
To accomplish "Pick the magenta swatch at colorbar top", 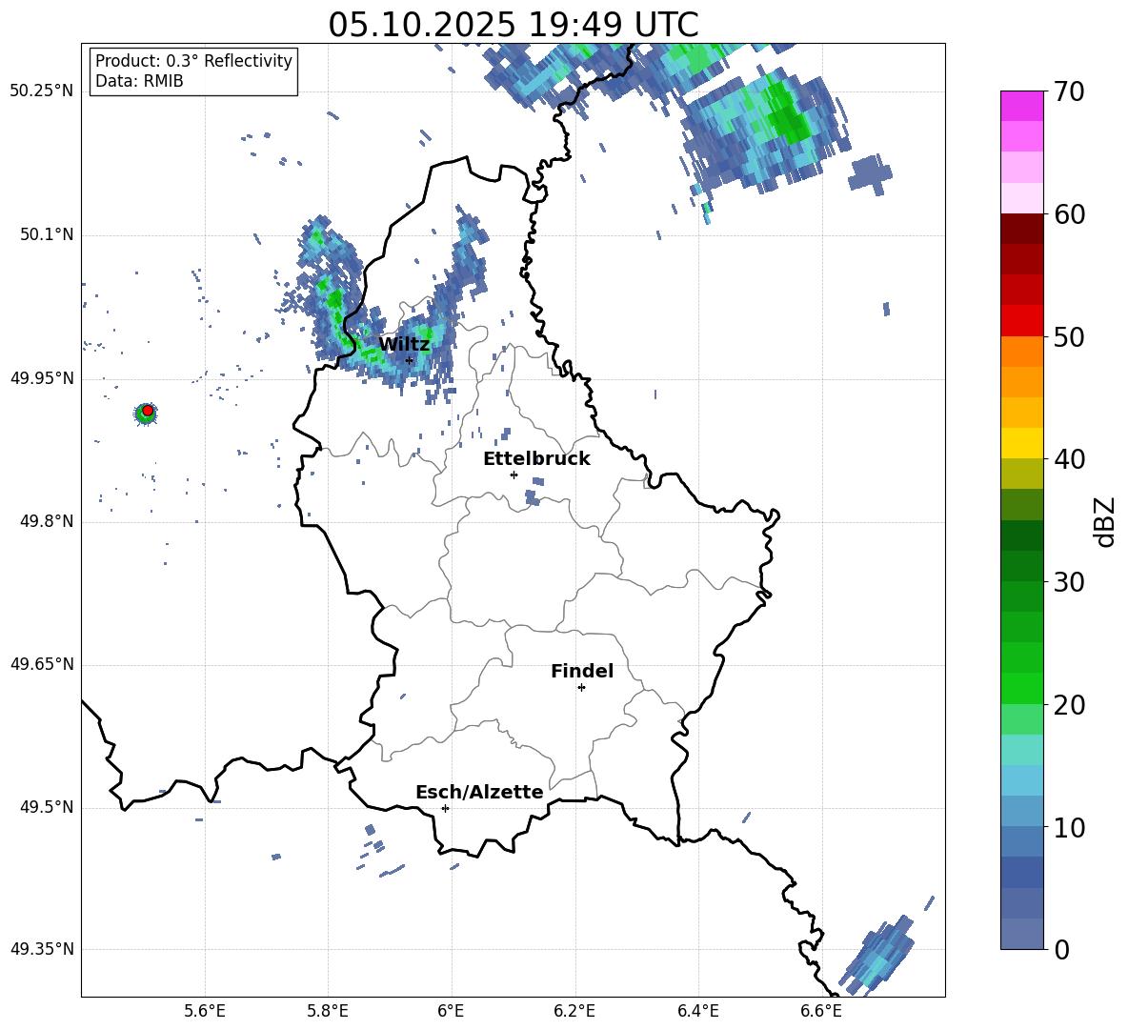I will 1021,106.
